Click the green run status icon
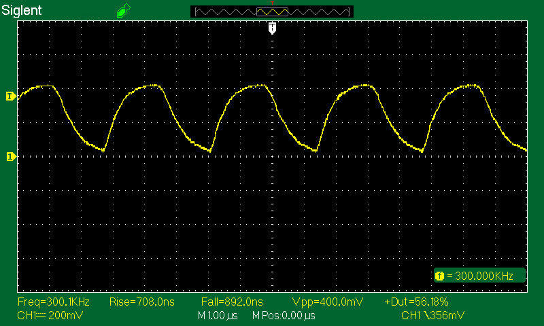The image size is (544, 326). pos(124,10)
